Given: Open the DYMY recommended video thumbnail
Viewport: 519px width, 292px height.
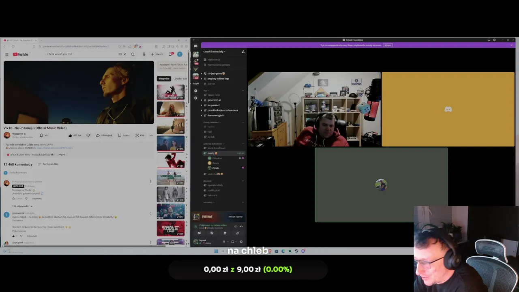Looking at the screenshot, I should click(171, 92).
